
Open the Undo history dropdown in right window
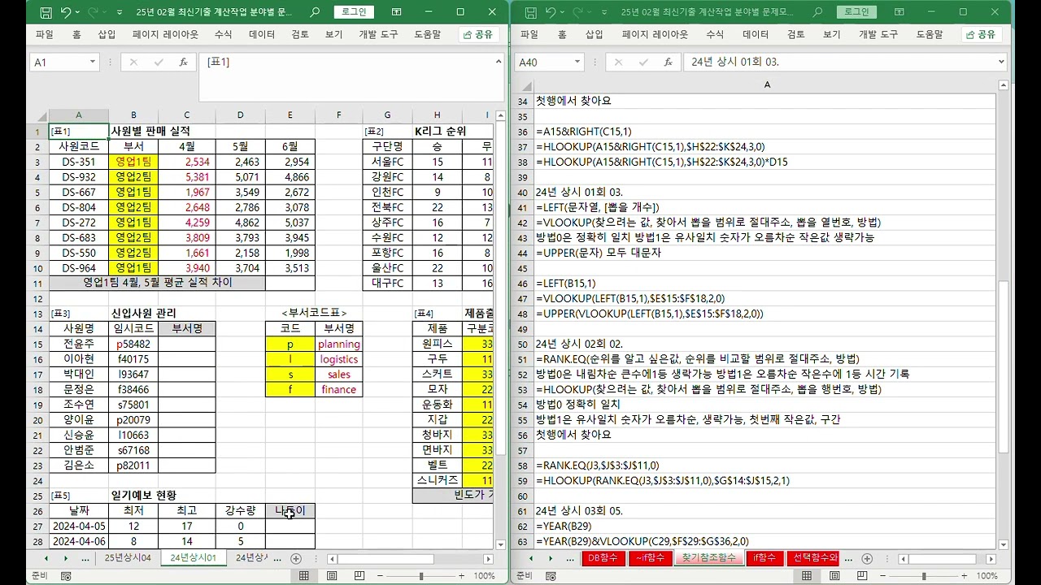[x=562, y=12]
